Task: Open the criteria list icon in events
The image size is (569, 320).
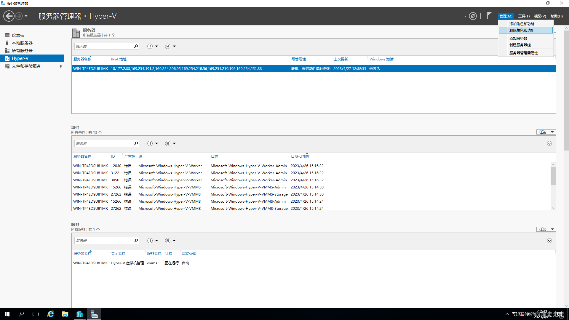Action: (150, 143)
